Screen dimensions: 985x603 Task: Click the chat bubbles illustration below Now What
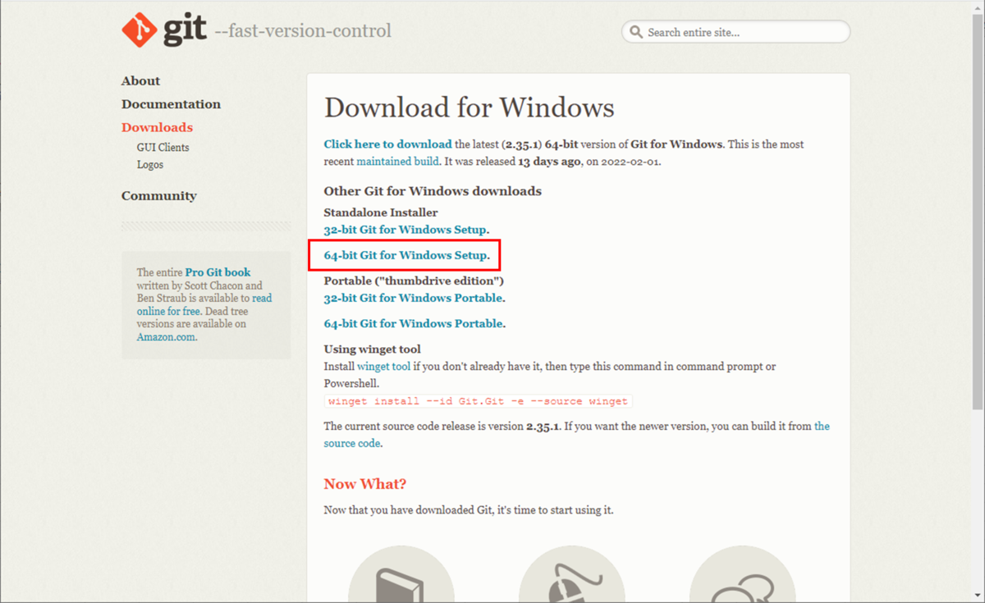click(x=742, y=574)
